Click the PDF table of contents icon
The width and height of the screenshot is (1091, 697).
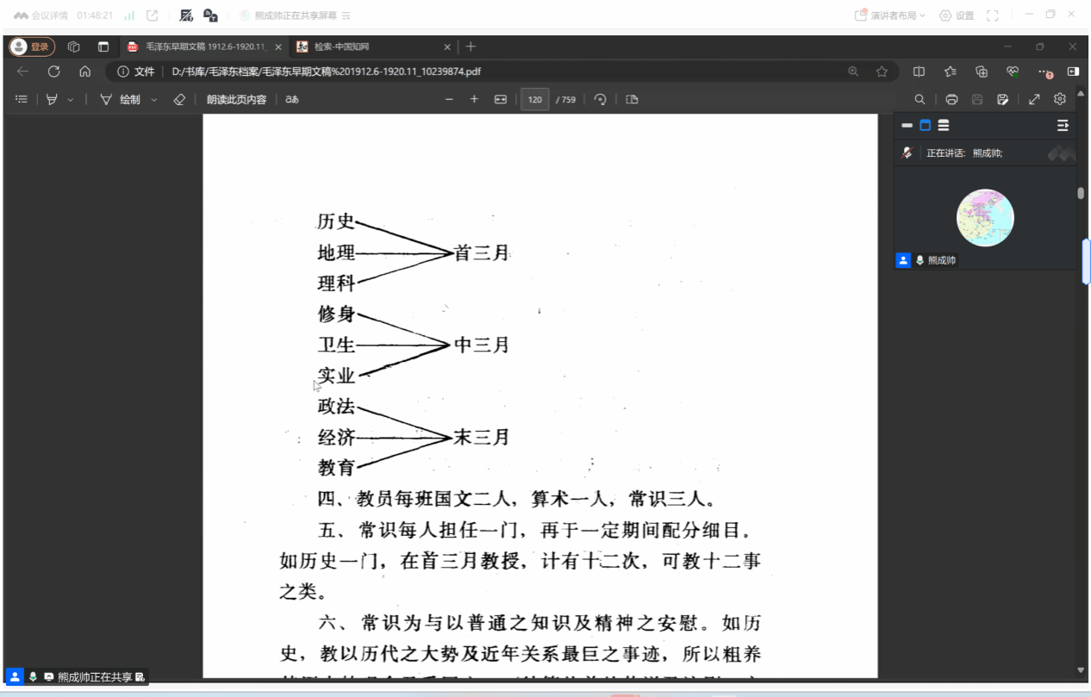coord(22,99)
